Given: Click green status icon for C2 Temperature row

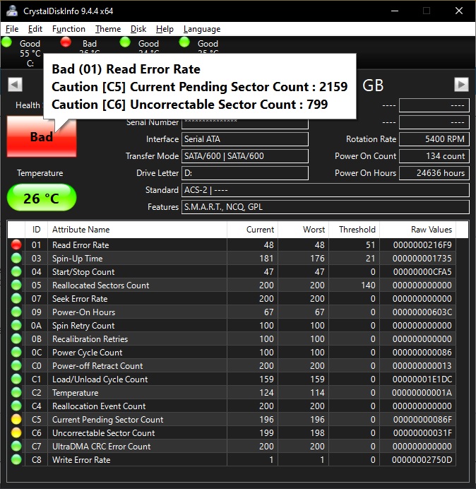Looking at the screenshot, I should 16,392.
